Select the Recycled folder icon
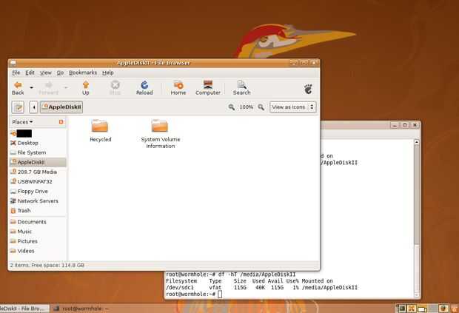 (x=100, y=130)
